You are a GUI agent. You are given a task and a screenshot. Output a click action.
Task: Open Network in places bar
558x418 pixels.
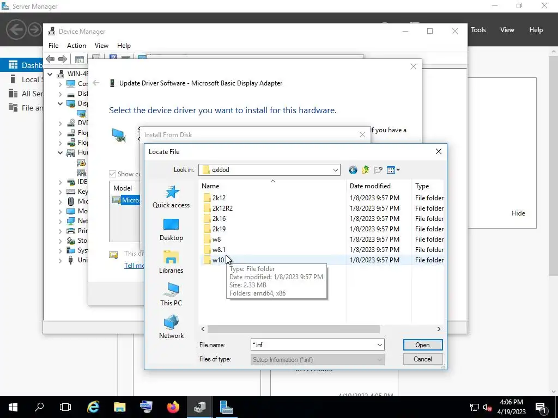click(x=171, y=327)
